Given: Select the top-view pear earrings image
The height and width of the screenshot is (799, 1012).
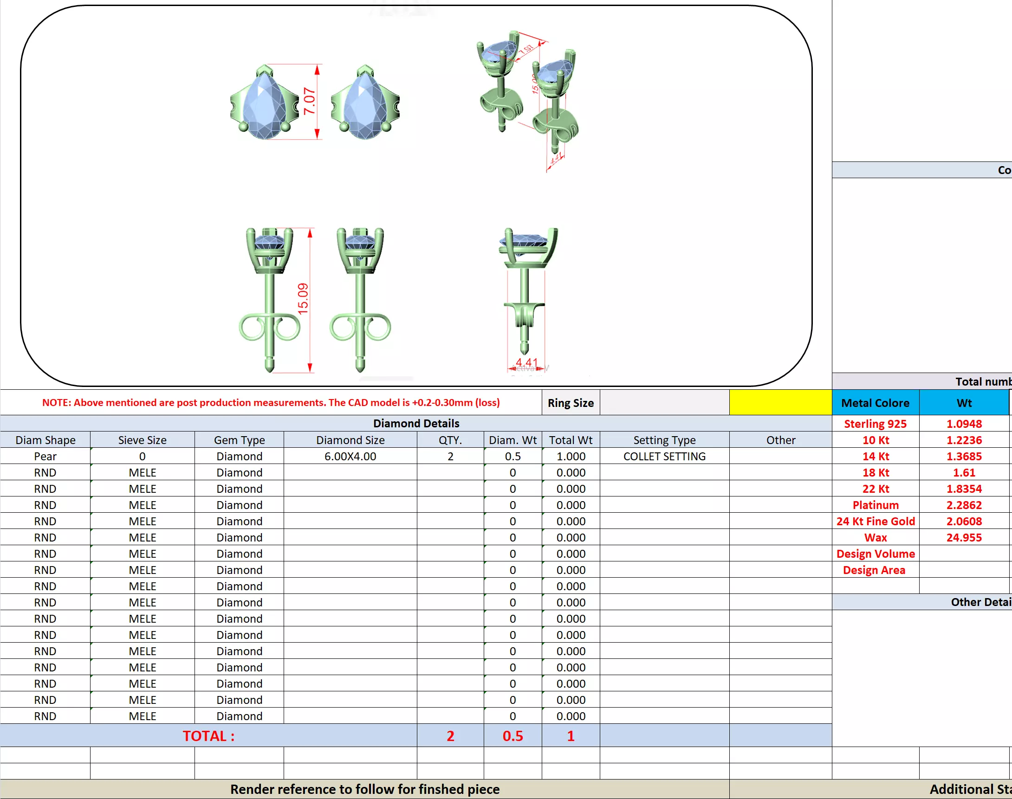Looking at the screenshot, I should pyautogui.click(x=315, y=103).
